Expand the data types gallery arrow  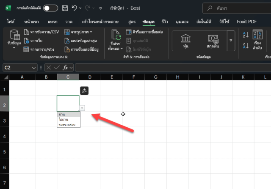tap(231, 41)
